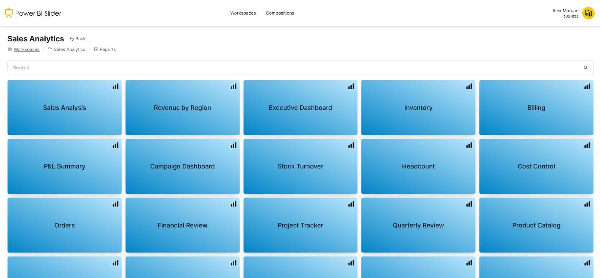
Task: Click the chart icon on Sales Analysis card
Action: pos(115,87)
